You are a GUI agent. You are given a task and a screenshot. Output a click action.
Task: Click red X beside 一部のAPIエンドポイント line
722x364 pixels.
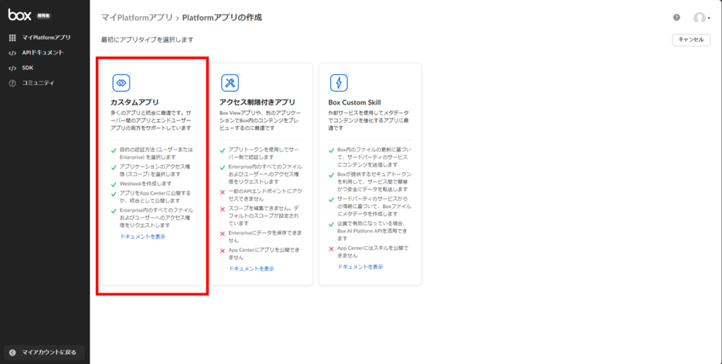click(222, 191)
